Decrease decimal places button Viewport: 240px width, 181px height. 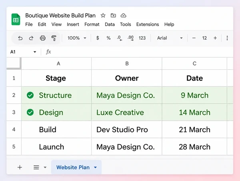point(119,38)
